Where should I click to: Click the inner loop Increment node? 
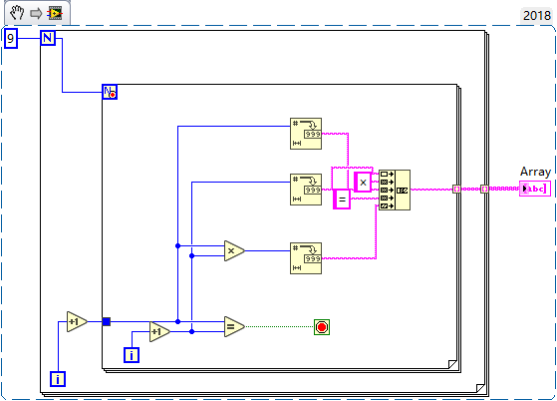[159, 332]
